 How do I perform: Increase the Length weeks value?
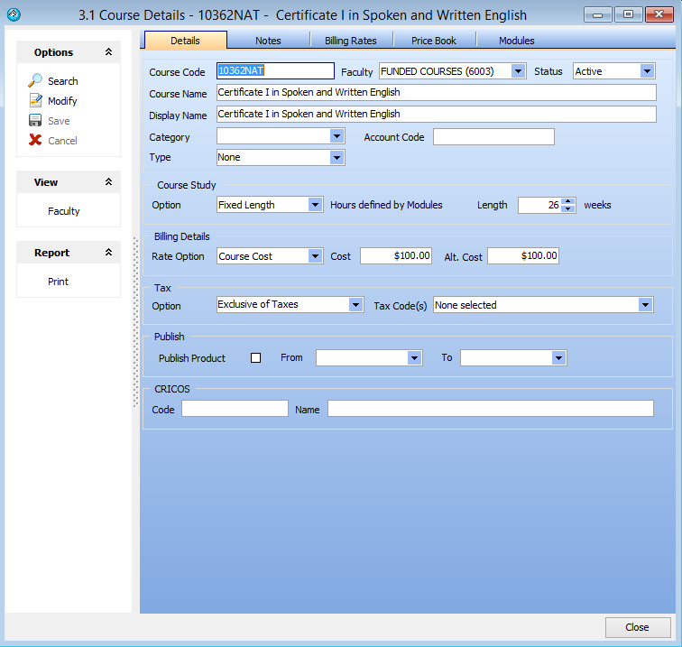tap(568, 201)
